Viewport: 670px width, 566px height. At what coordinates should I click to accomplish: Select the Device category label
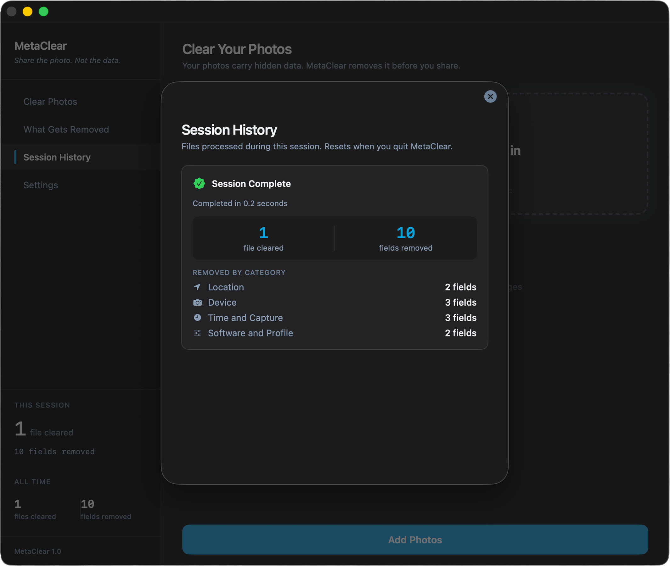[x=222, y=302]
